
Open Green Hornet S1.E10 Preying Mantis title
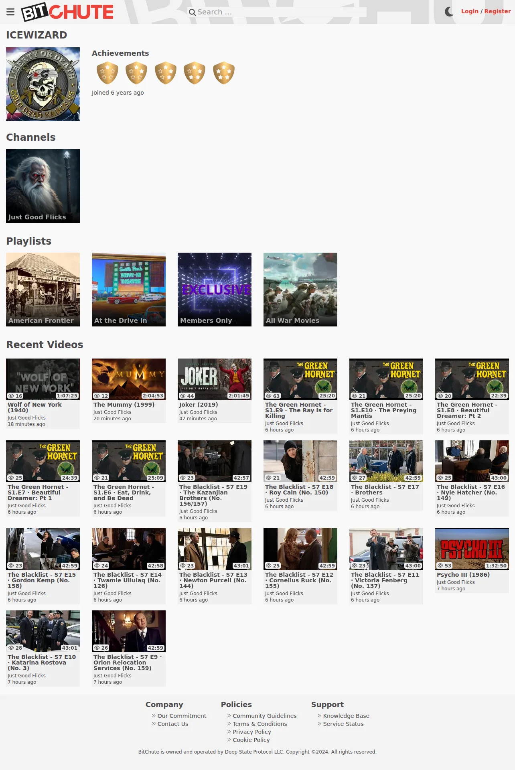pyautogui.click(x=384, y=410)
